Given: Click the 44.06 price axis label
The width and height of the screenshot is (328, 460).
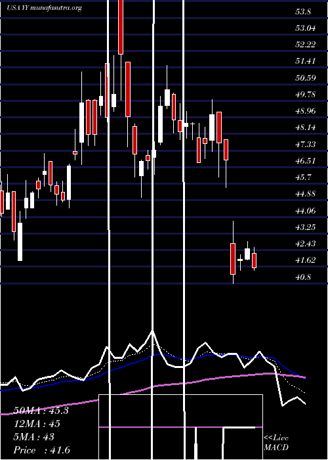Looking at the screenshot, I should 306,211.
